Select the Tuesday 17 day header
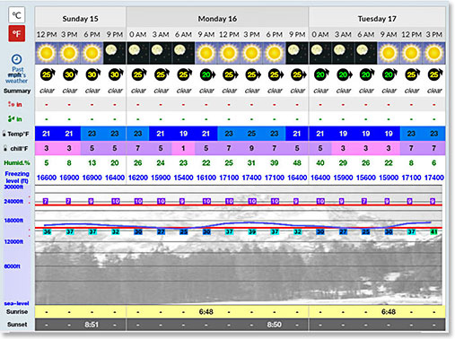455x339 pixels. pos(377,19)
